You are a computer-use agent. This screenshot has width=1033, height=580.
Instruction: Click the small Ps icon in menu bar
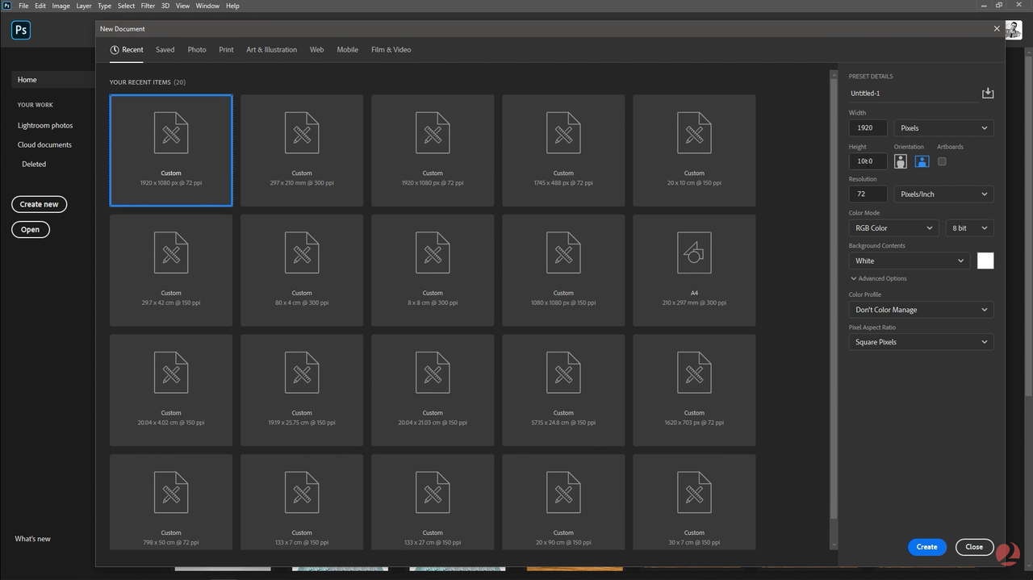coord(6,6)
